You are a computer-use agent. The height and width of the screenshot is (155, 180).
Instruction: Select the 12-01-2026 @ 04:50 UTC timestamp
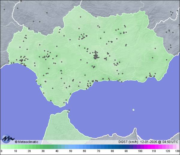160,142
